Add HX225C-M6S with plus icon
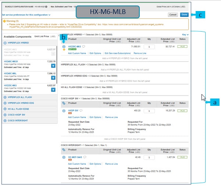Viewport: 221px width, 186px height. tap(53, 90)
